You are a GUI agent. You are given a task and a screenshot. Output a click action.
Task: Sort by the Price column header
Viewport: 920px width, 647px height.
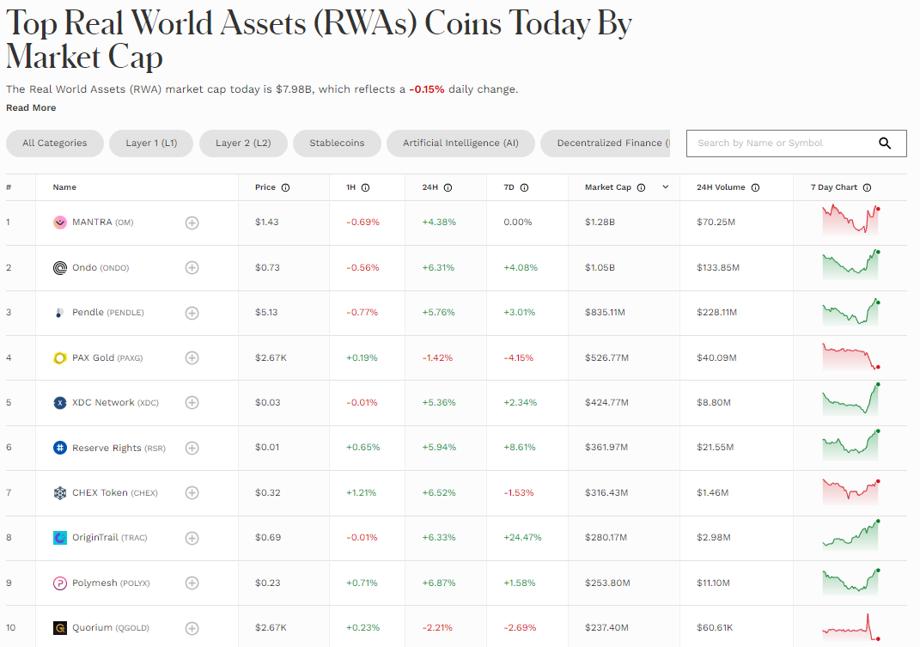coord(265,187)
